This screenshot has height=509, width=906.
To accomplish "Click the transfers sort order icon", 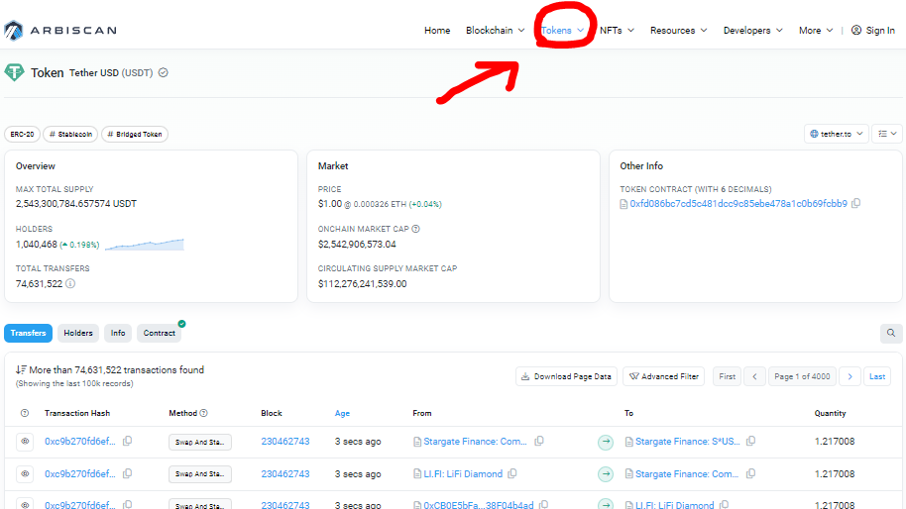I will point(21,370).
